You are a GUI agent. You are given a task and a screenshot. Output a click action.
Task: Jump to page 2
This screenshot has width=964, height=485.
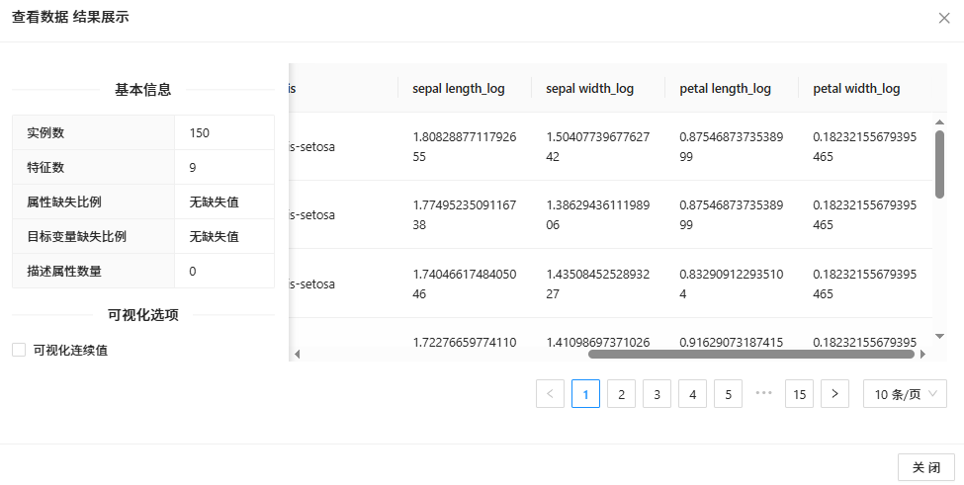click(x=621, y=394)
